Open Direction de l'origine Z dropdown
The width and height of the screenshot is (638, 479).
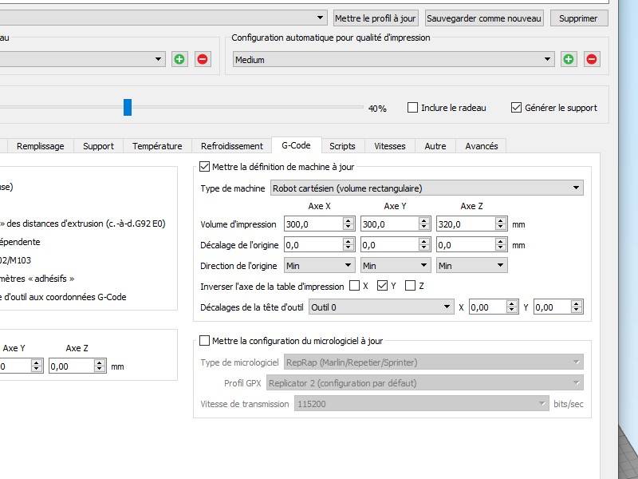tap(472, 266)
